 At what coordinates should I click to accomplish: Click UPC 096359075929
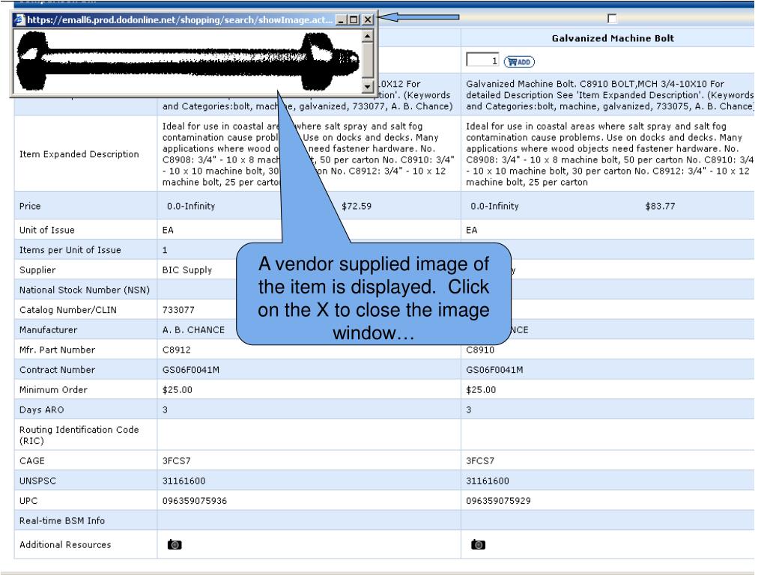(498, 501)
